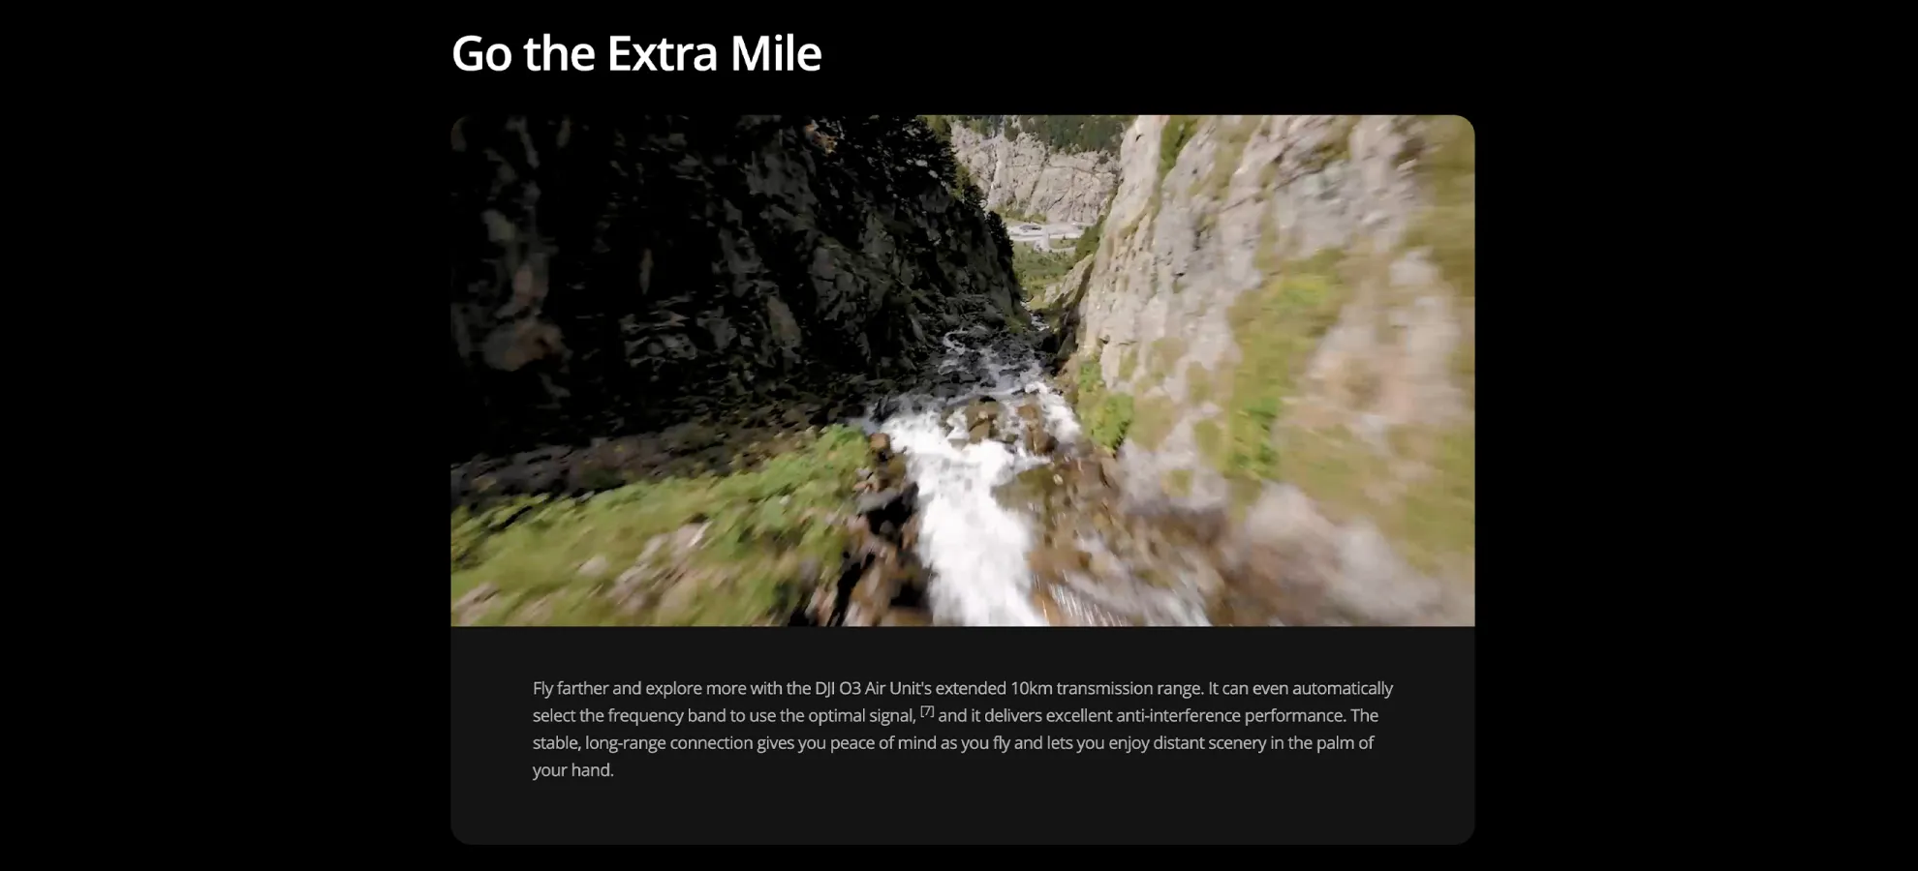Viewport: 1918px width, 871px height.
Task: Click the words 'Fly farther' in the description
Action: coord(570,688)
